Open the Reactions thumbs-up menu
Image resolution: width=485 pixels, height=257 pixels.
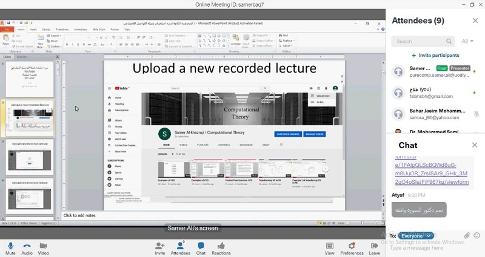221,249
